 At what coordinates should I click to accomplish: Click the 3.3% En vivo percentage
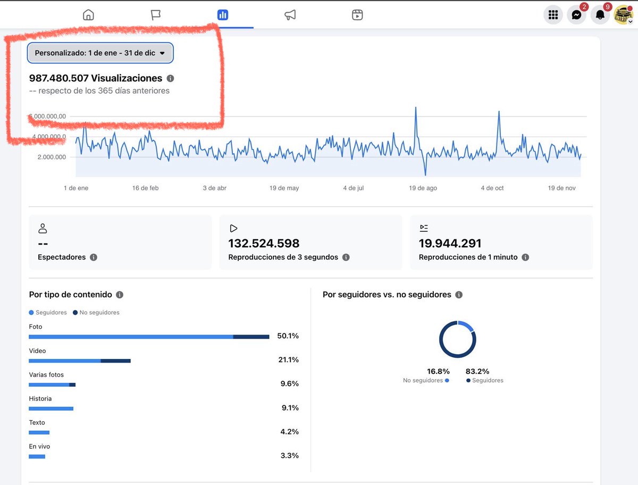290,456
